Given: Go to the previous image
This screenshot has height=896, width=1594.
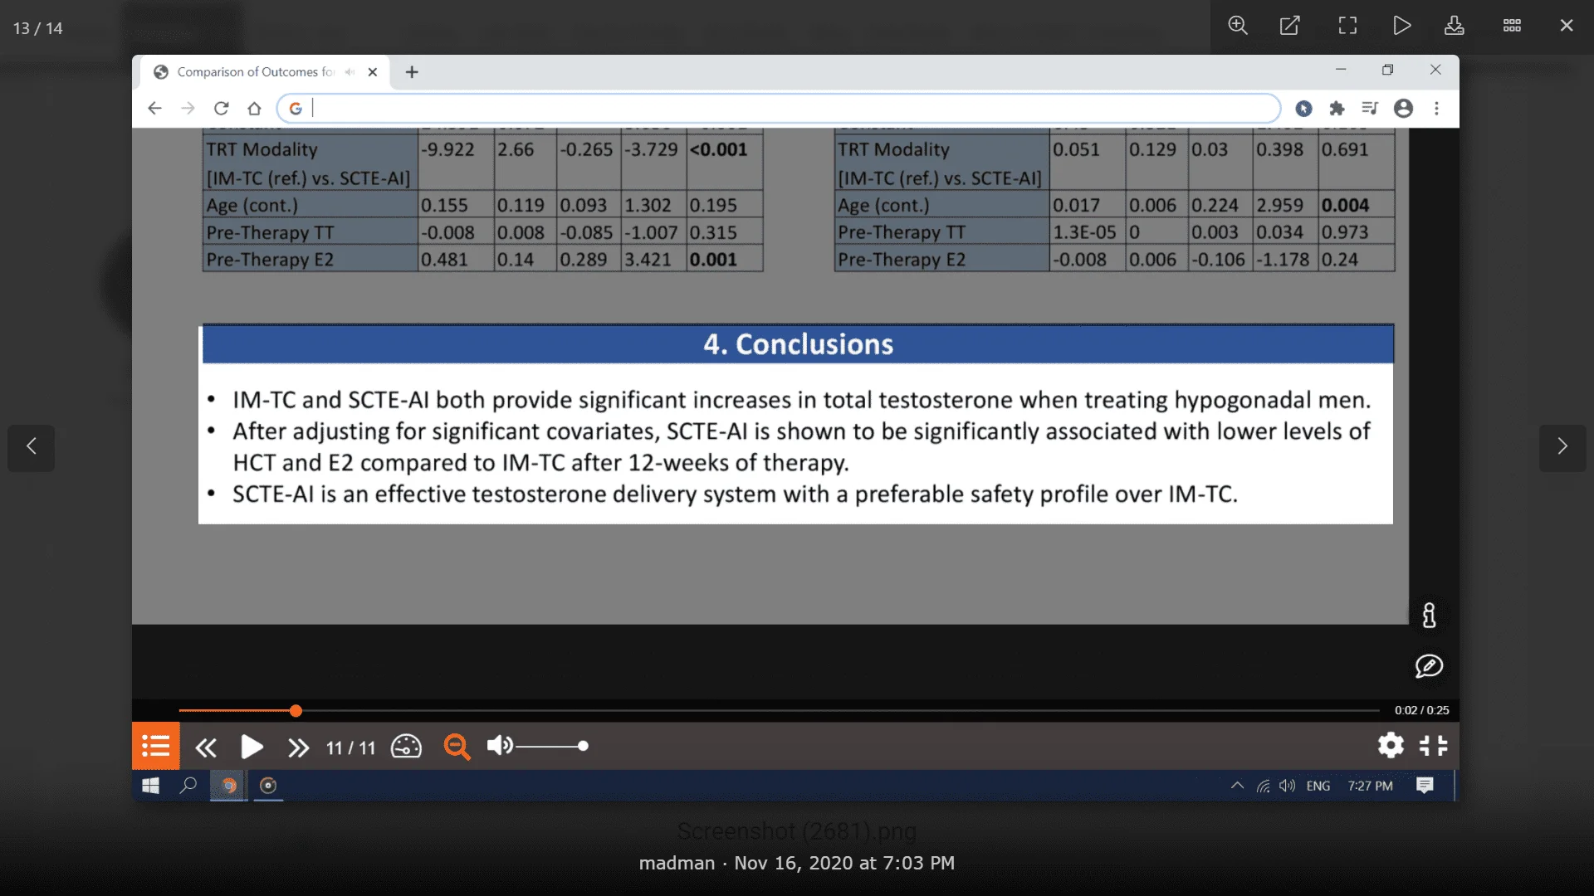Looking at the screenshot, I should click(32, 447).
